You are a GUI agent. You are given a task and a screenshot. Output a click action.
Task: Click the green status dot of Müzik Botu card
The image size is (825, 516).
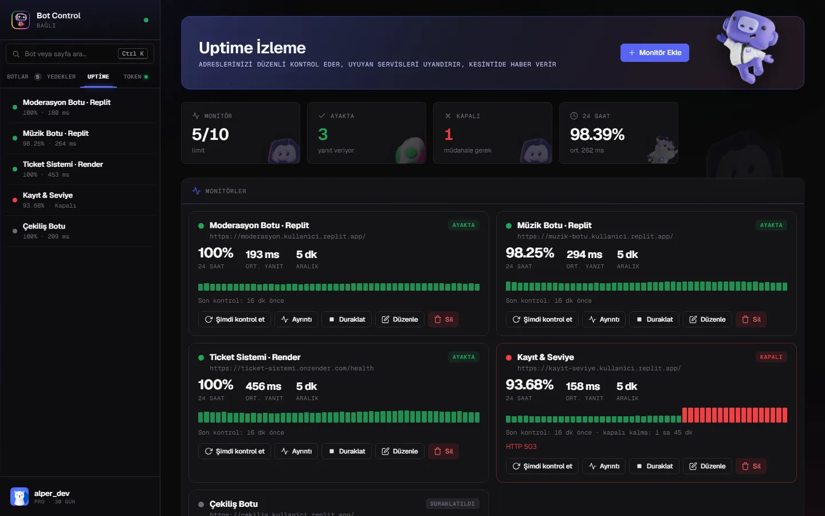(509, 226)
